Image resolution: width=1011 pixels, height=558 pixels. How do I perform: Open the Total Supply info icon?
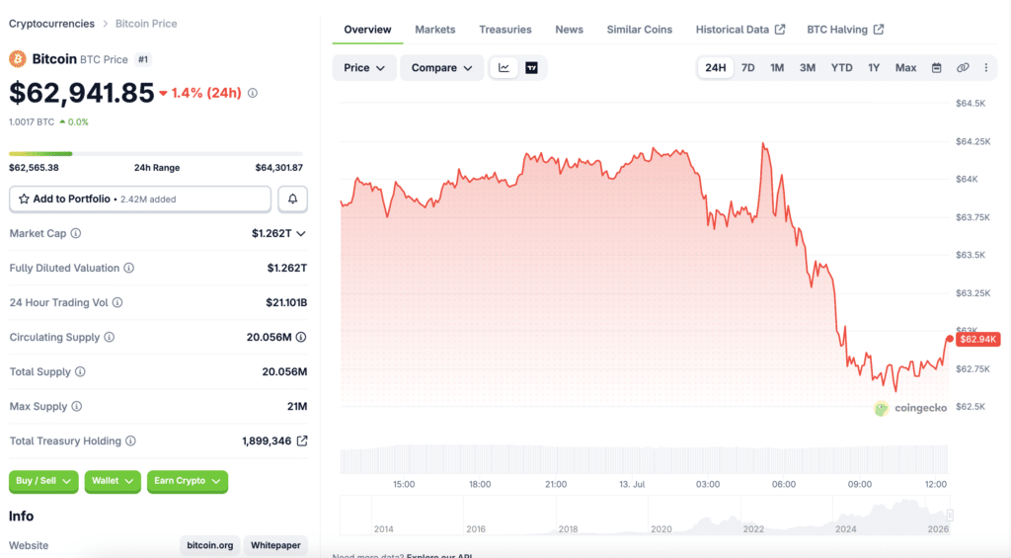pos(80,371)
